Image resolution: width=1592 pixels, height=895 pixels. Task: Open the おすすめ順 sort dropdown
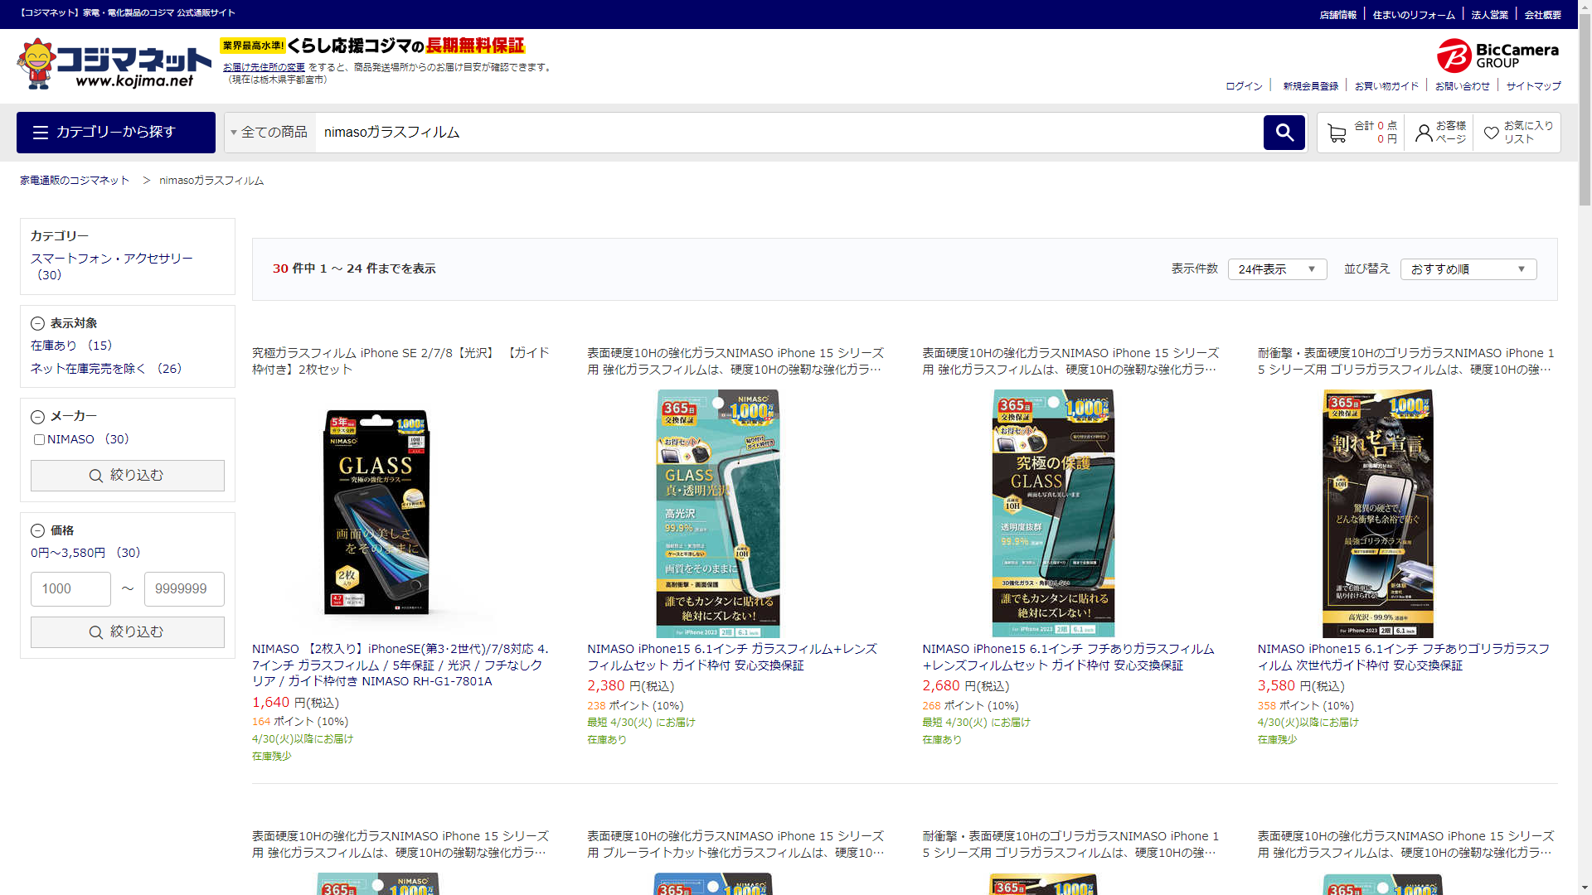pyautogui.click(x=1468, y=269)
